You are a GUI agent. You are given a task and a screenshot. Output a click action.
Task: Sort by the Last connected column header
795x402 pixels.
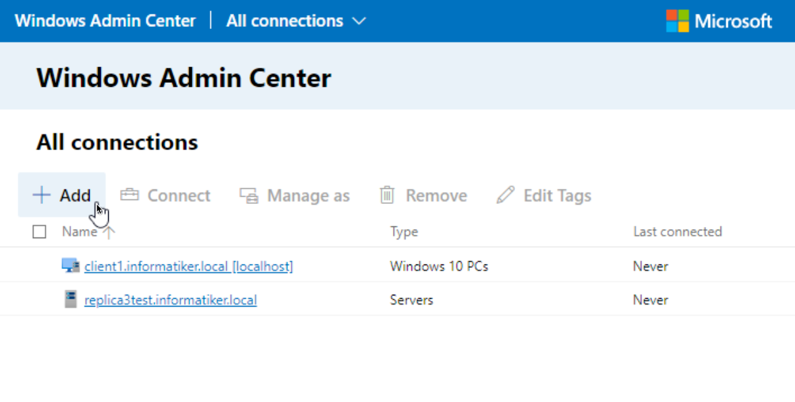[678, 232]
